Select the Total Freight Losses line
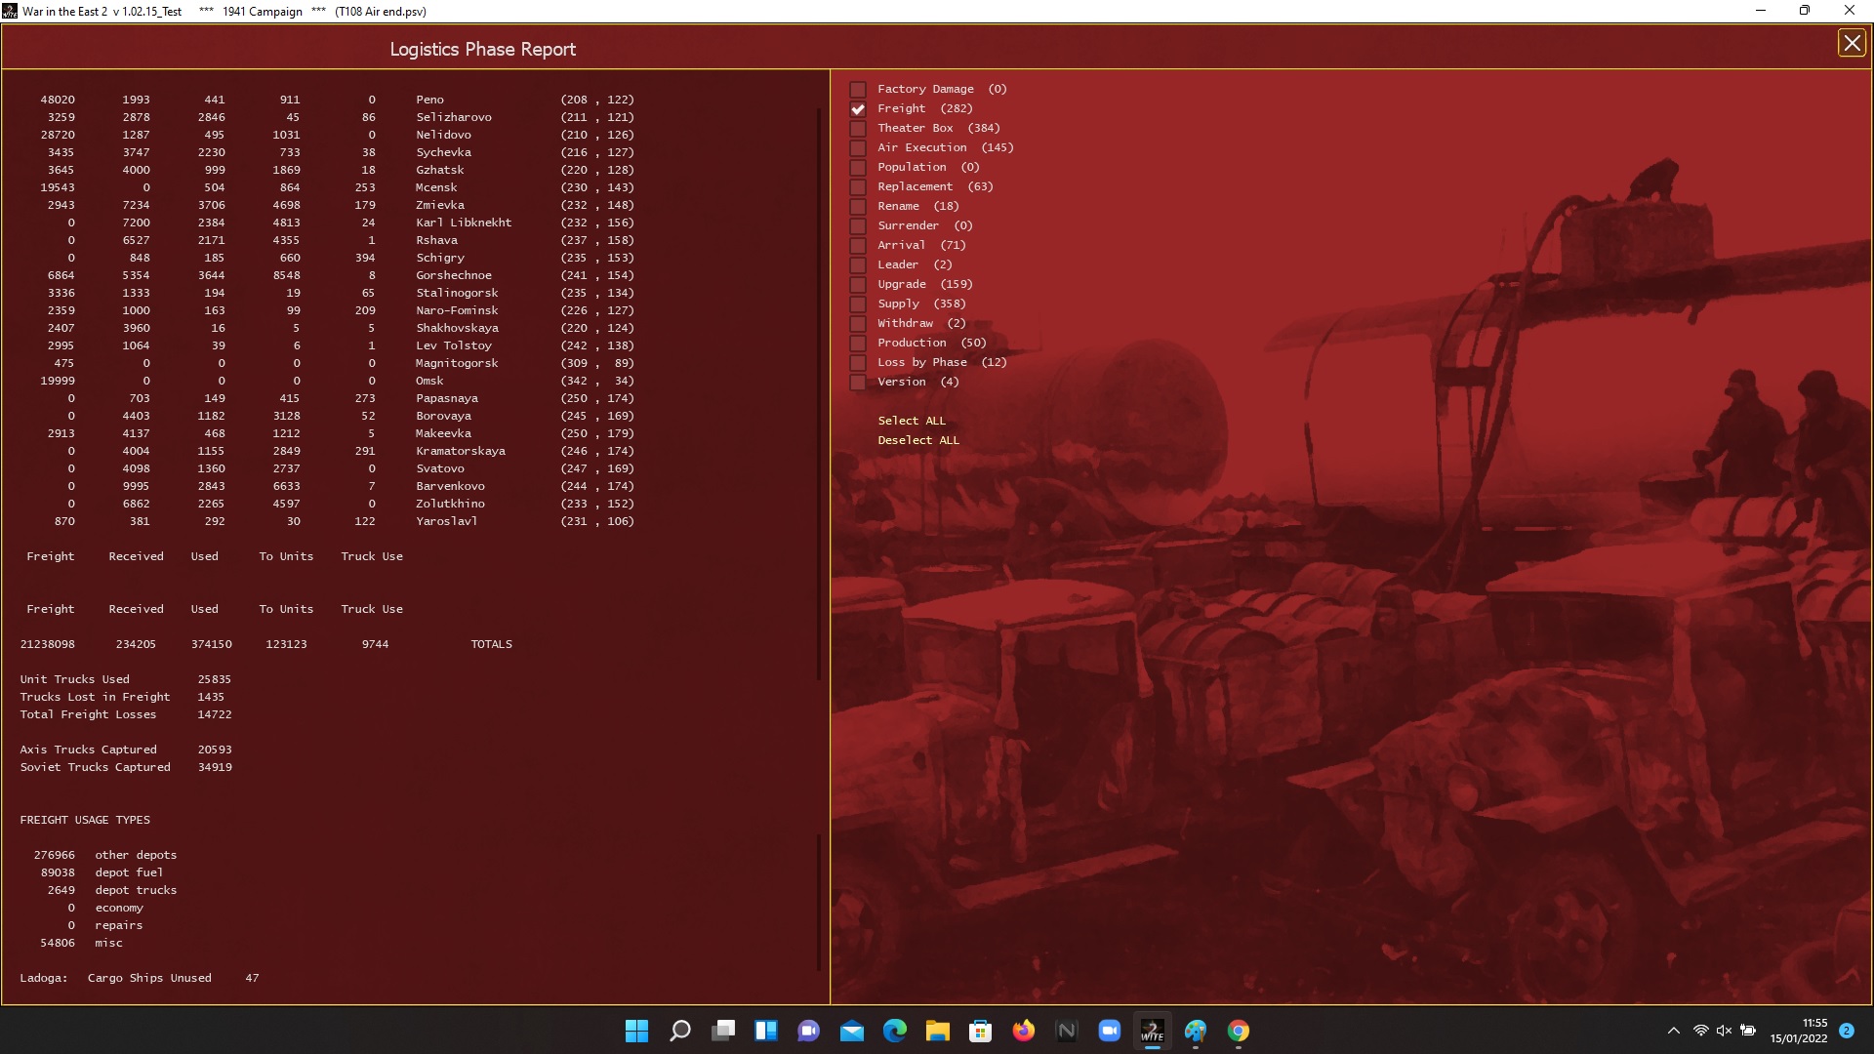This screenshot has width=1874, height=1054. 126,714
